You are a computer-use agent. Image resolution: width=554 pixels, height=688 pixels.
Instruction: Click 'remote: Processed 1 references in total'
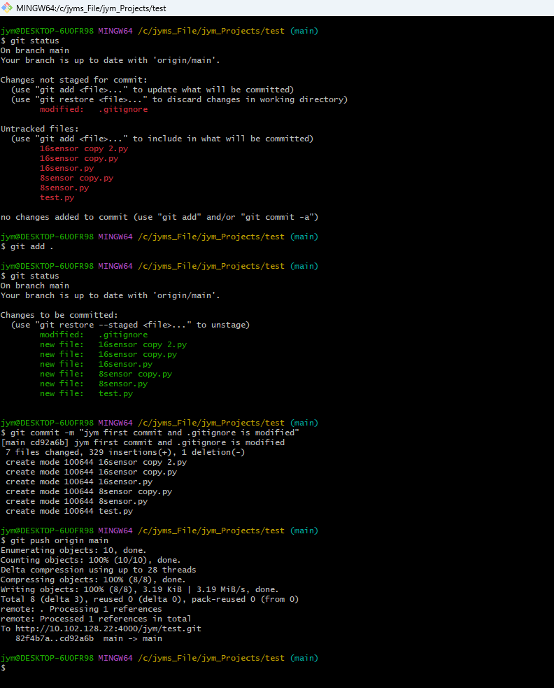click(96, 619)
